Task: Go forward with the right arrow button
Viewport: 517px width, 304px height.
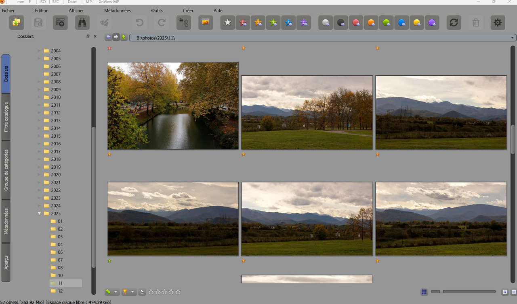Action: click(x=116, y=37)
